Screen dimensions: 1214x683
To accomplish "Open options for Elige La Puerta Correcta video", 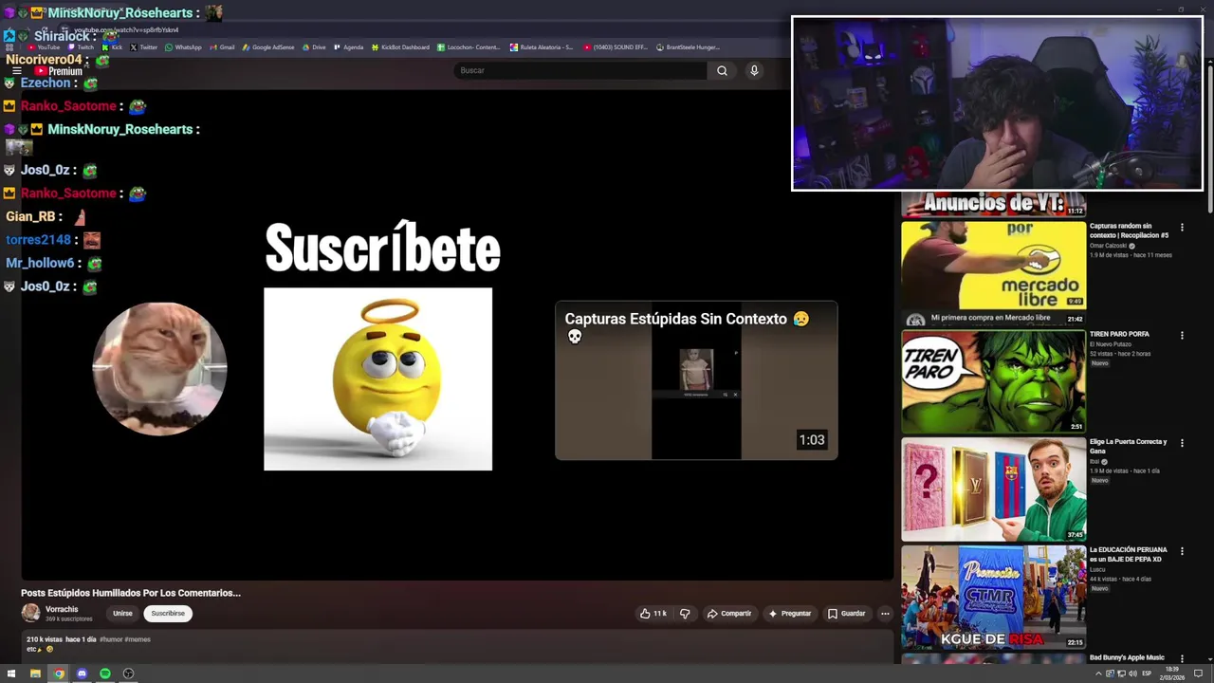I will pos(1182,443).
